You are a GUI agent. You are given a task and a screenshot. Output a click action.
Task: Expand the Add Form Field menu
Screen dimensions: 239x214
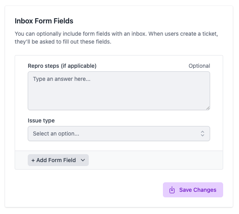[58, 160]
